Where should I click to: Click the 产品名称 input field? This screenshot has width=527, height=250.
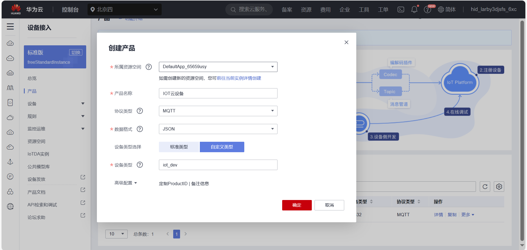pyautogui.click(x=218, y=93)
